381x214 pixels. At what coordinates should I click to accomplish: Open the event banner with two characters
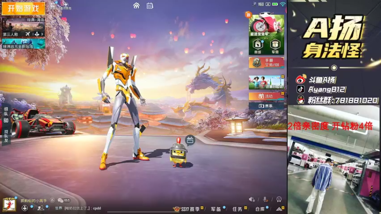pos(267,82)
